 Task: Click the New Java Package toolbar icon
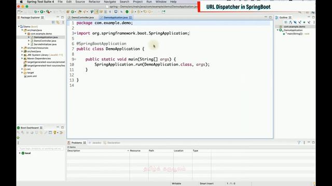pos(68,12)
